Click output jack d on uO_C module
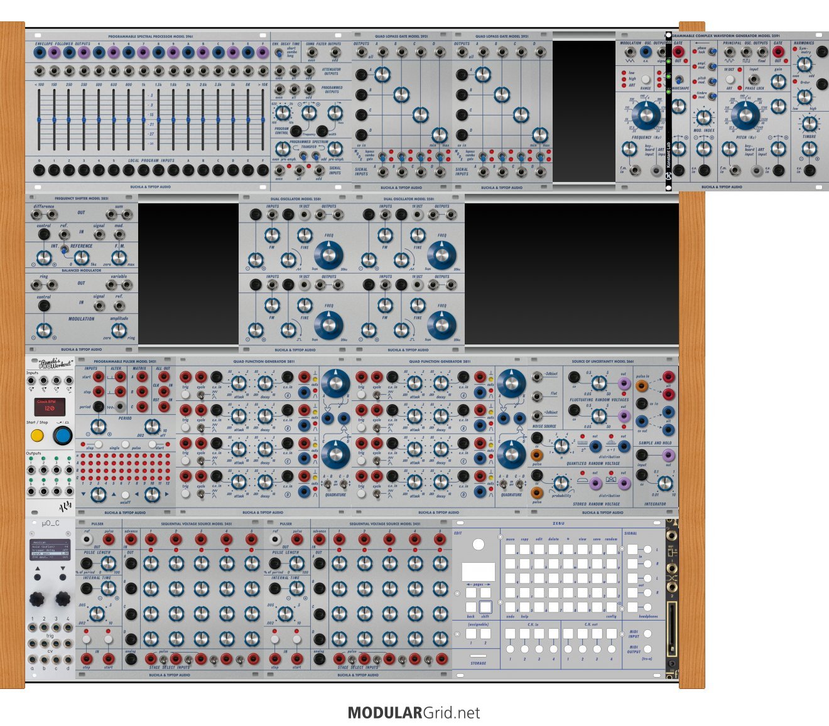The width and height of the screenshot is (829, 726). point(68,659)
